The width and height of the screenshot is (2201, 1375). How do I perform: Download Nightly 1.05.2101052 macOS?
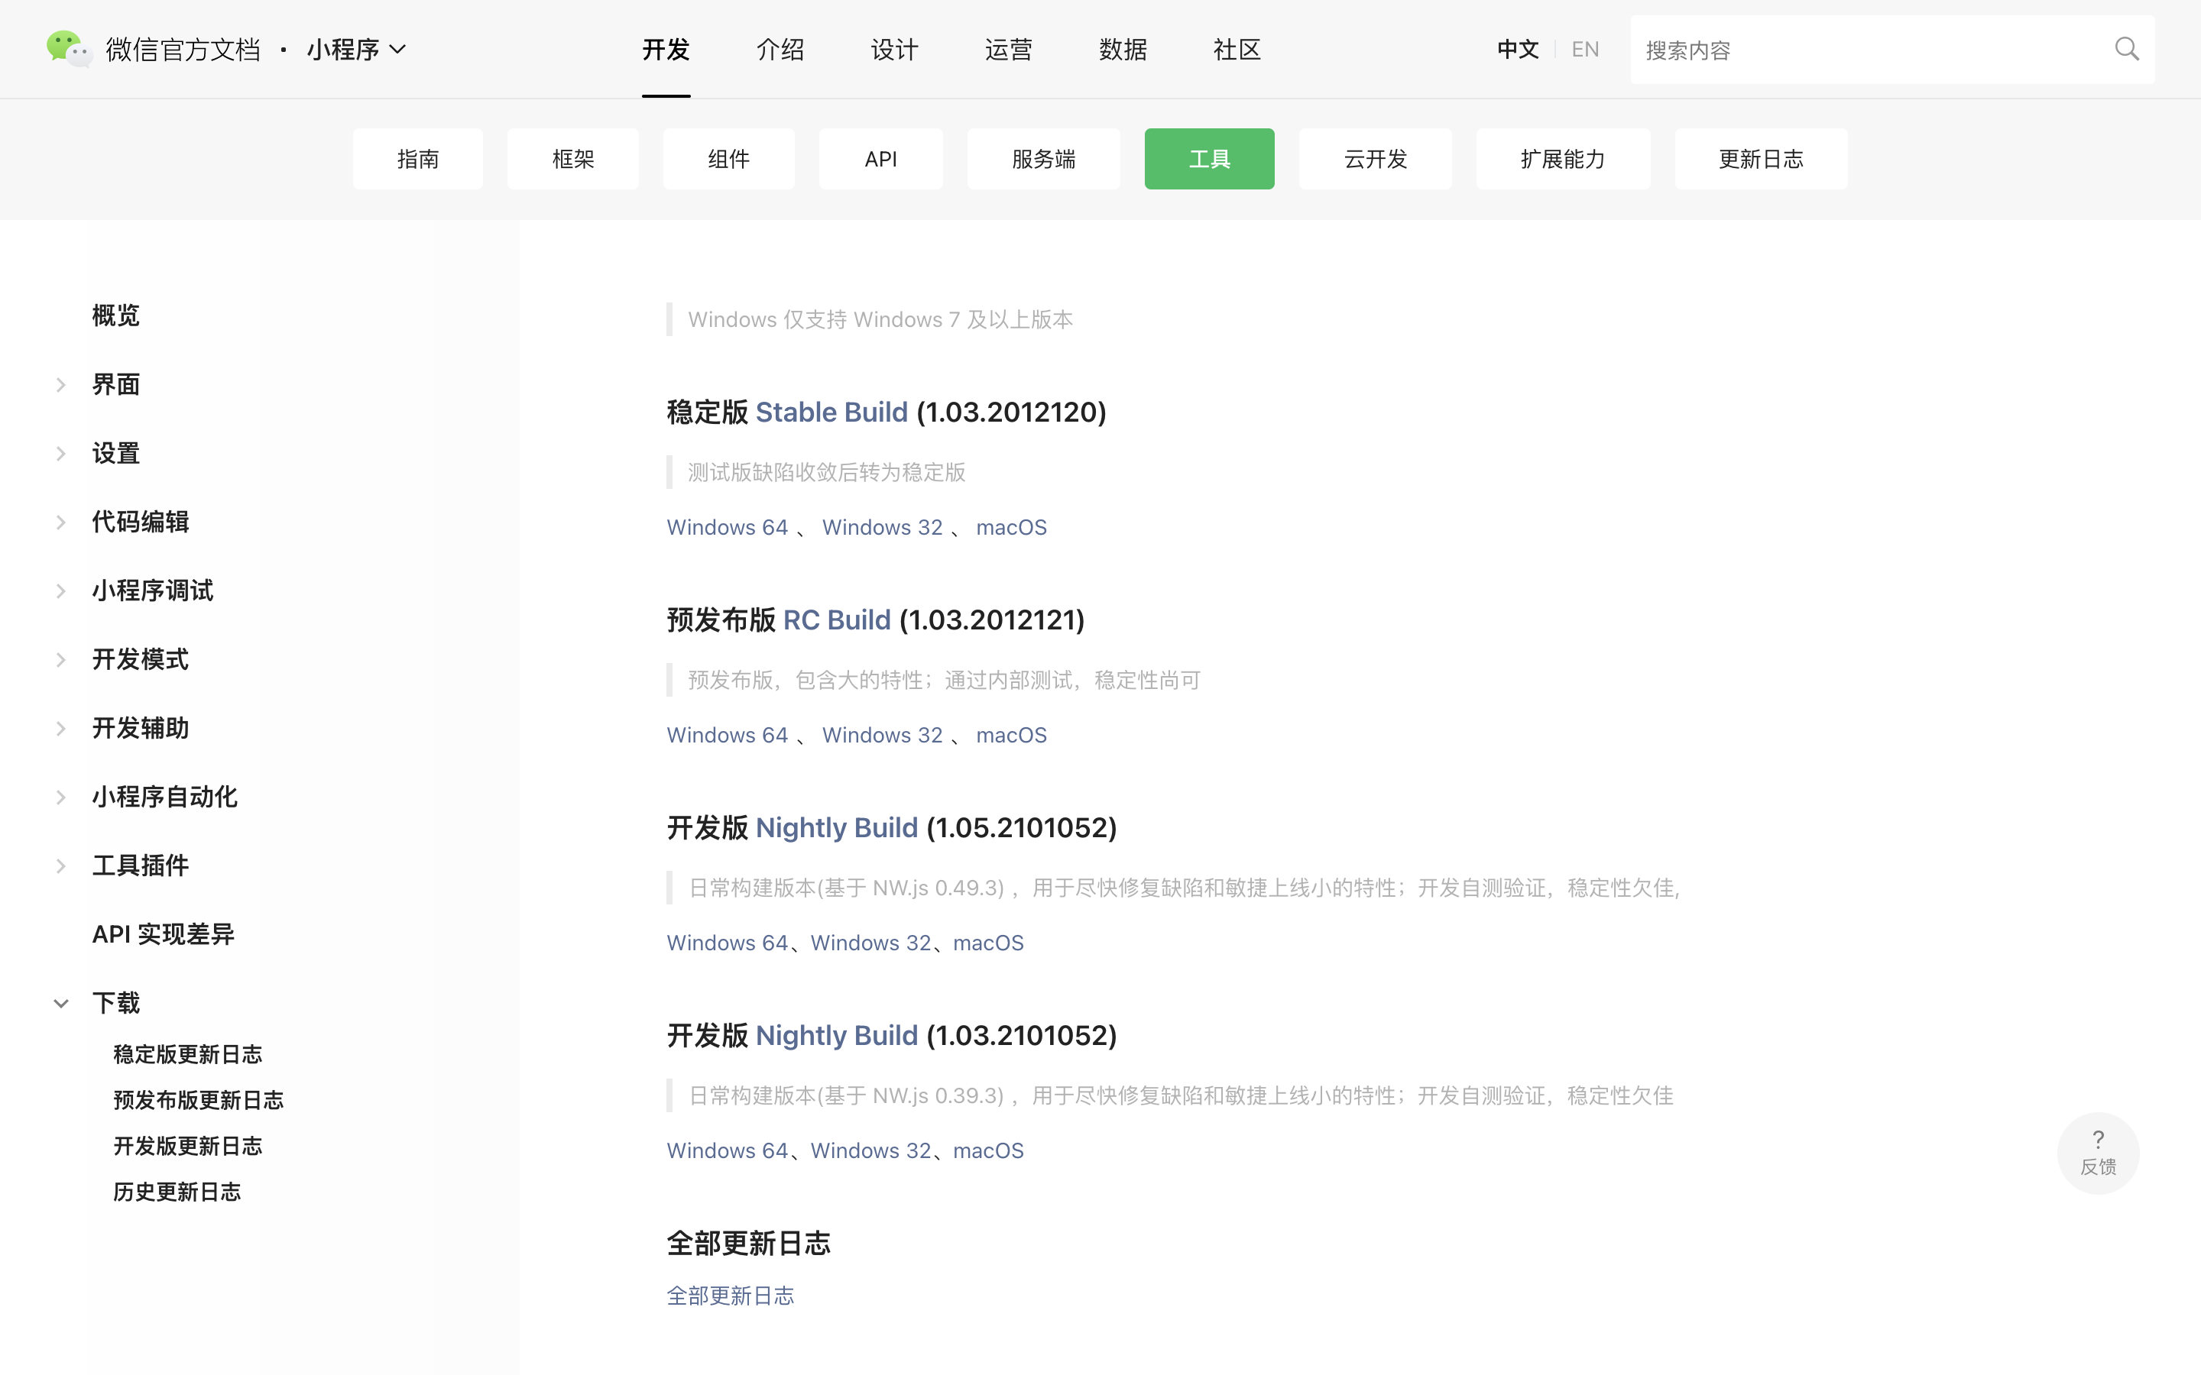click(x=989, y=943)
